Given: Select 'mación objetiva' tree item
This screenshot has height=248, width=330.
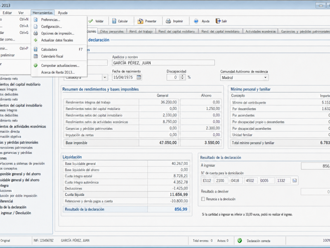Looking at the screenshot, I should pyautogui.click(x=11, y=137).
